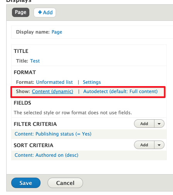Edit Content: Publishing status filter
Viewport: 173px width, 195px height.
tap(53, 134)
